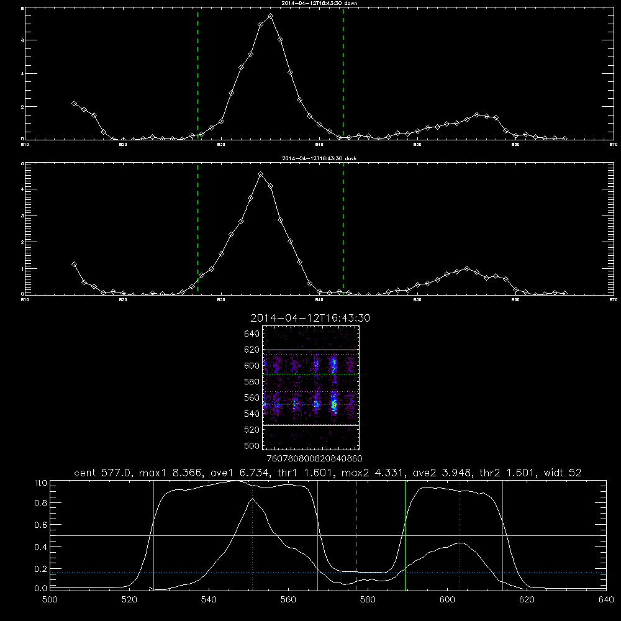Click the '620' label on spectrogram y-axis
The image size is (621, 621).
[x=252, y=350]
